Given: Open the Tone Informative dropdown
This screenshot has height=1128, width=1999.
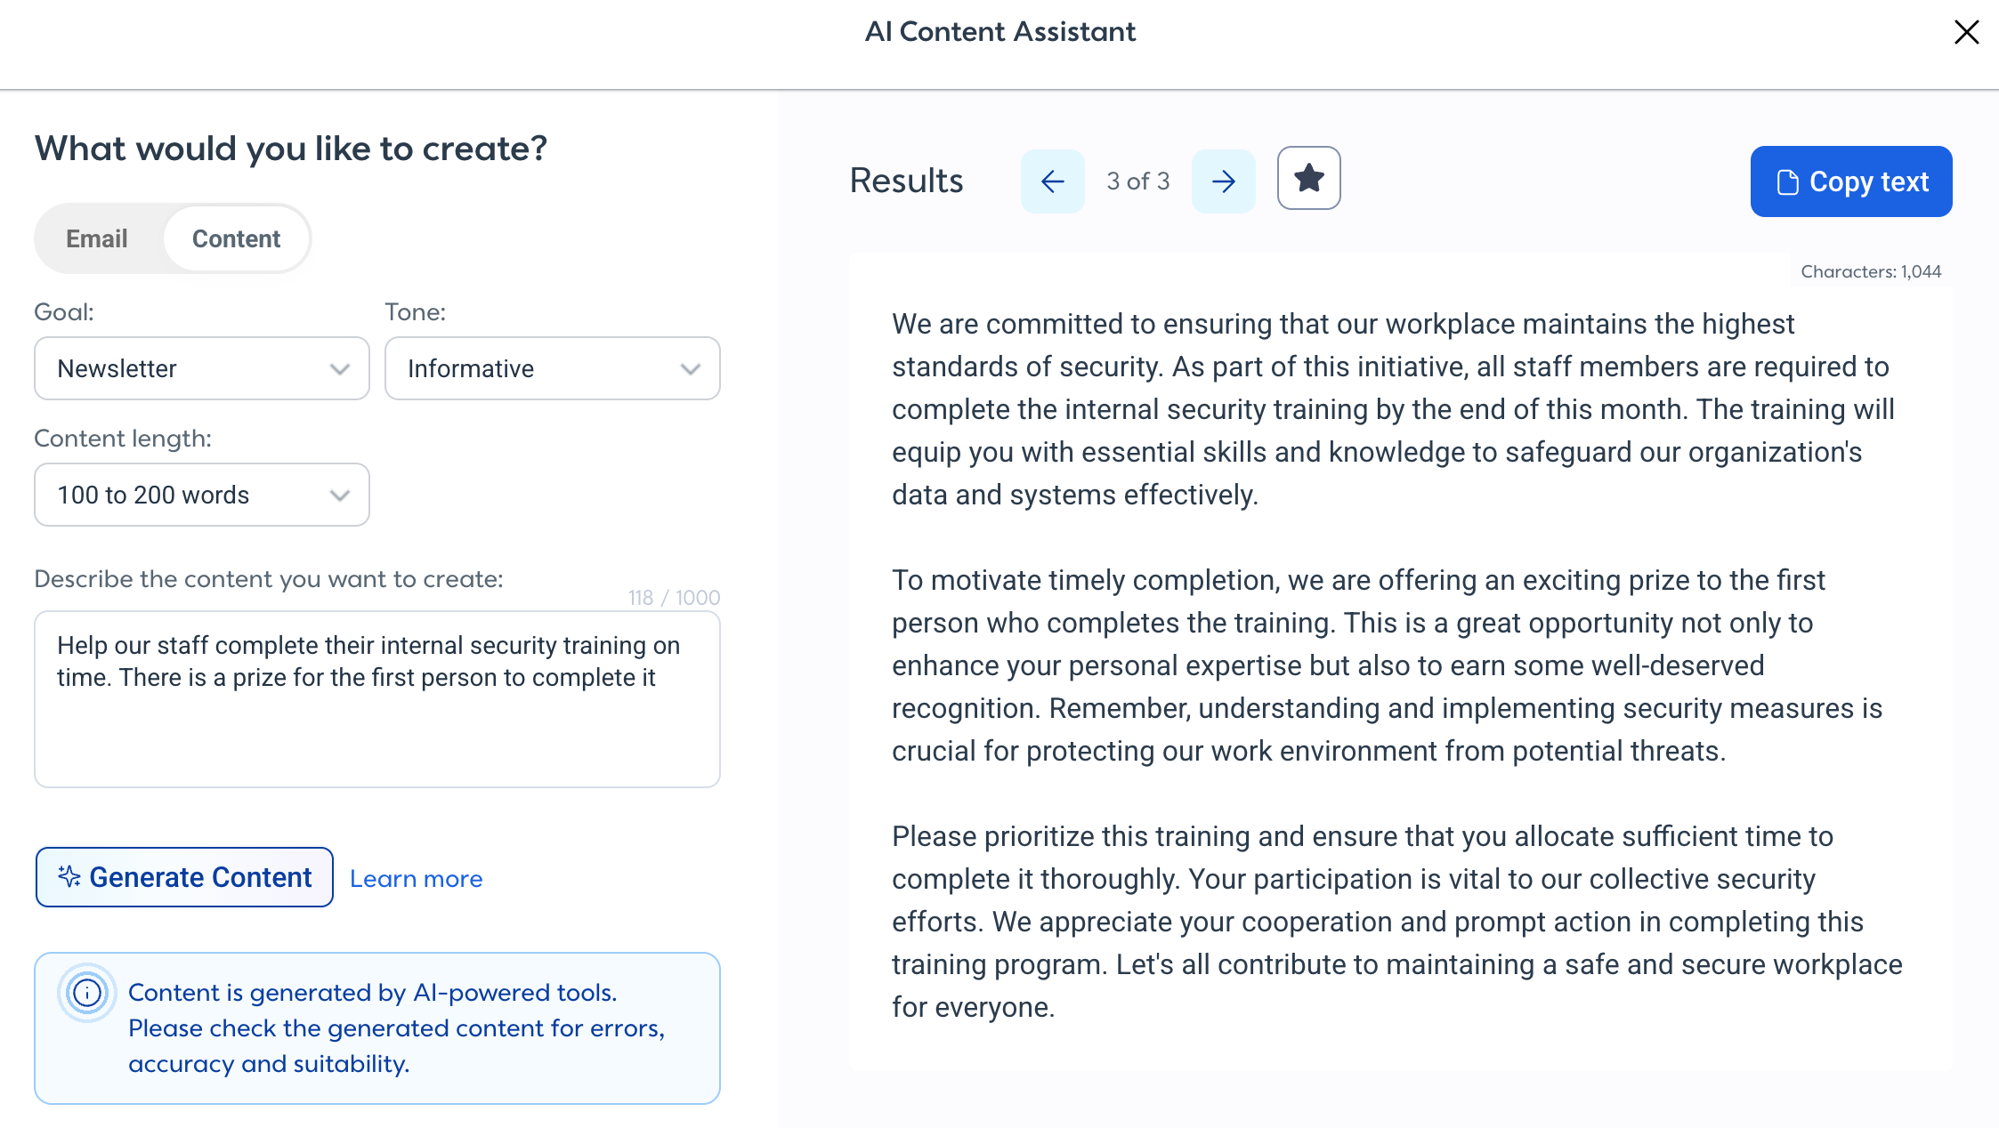Looking at the screenshot, I should point(552,368).
